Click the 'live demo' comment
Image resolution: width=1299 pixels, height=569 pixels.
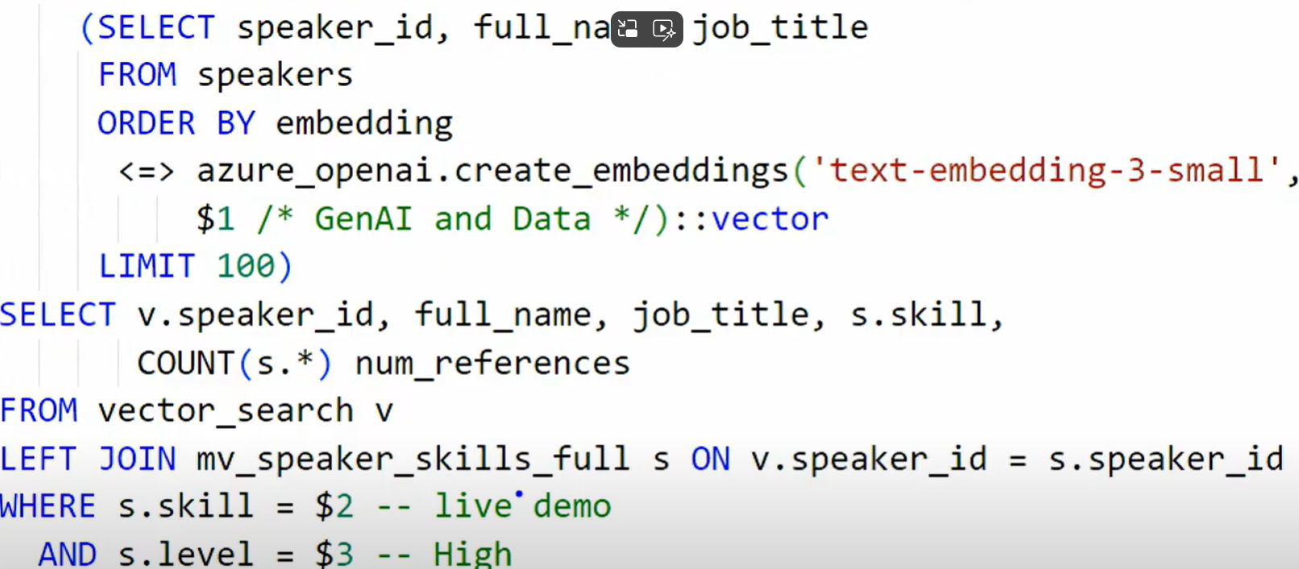point(523,506)
